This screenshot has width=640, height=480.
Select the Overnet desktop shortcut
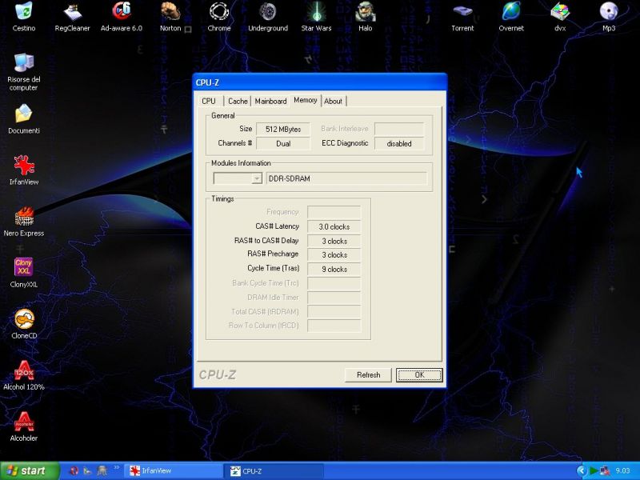511,16
